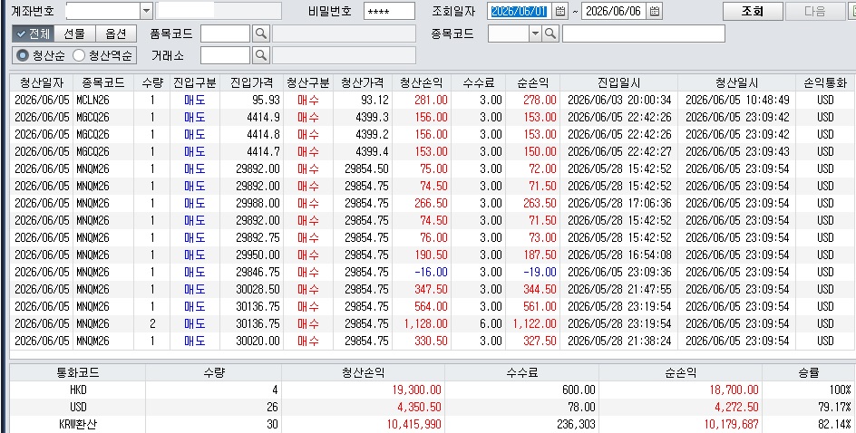Click the 82.14% win rate value
856x433 pixels.
click(809, 424)
